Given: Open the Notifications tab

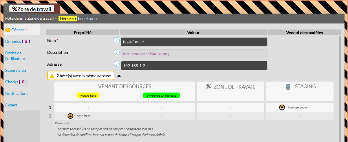Looking at the screenshot, I should click(22, 93).
